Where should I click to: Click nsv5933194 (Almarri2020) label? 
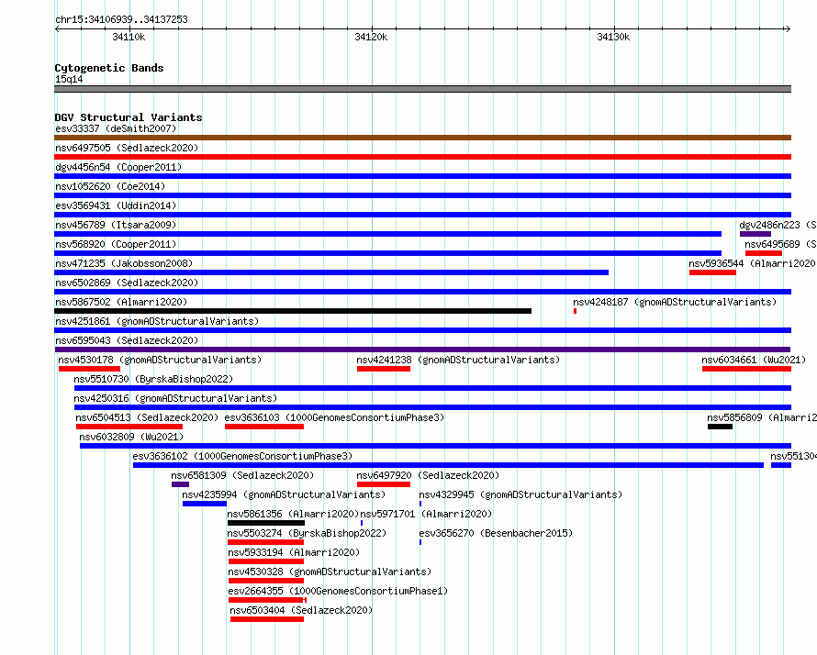[x=294, y=552]
